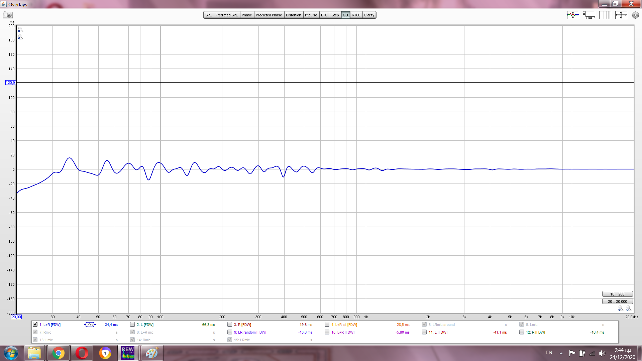Switch to the Impulse tab
The height and width of the screenshot is (361, 642).
[311, 15]
